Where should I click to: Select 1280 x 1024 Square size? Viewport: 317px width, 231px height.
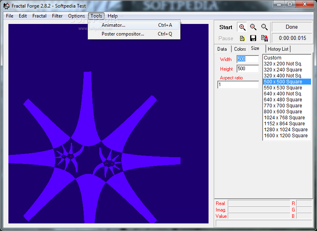[x=287, y=130]
